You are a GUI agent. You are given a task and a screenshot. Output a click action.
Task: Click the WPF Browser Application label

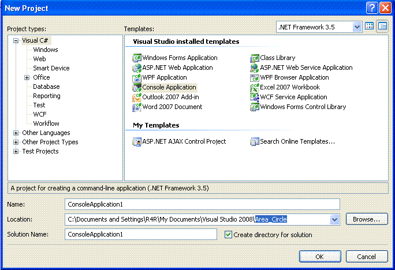coord(295,77)
